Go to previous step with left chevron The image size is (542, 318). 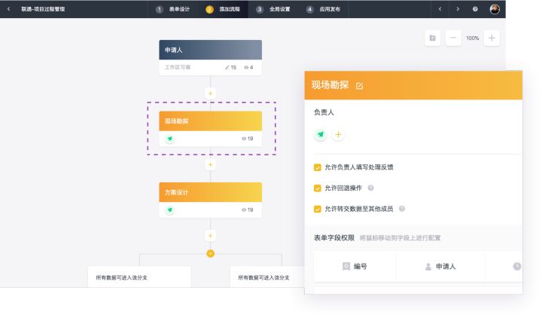click(440, 9)
